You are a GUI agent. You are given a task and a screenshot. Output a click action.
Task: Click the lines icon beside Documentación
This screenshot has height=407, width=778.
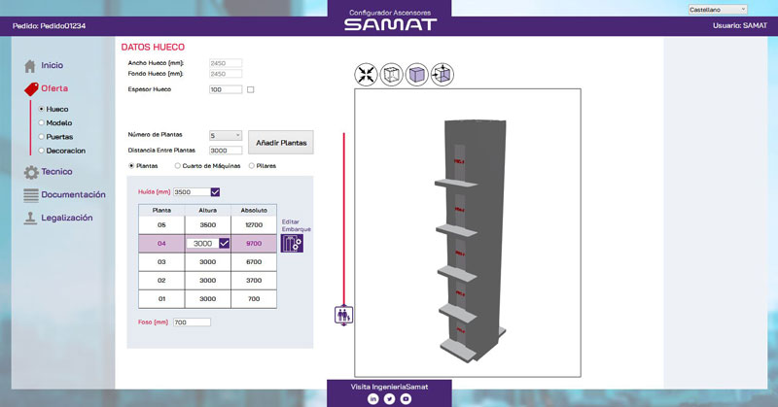tap(31, 195)
